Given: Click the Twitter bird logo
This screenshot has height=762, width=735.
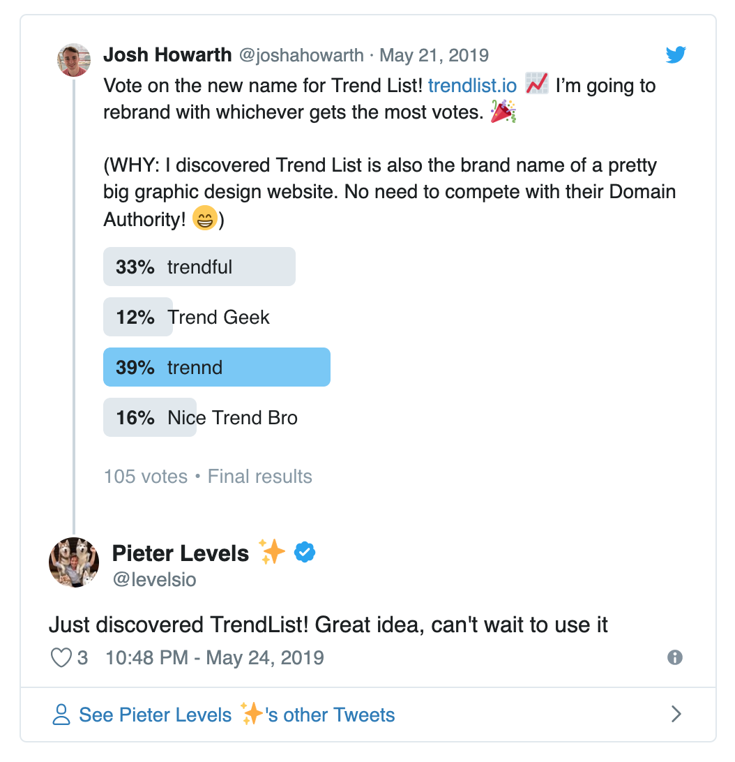Looking at the screenshot, I should (676, 54).
